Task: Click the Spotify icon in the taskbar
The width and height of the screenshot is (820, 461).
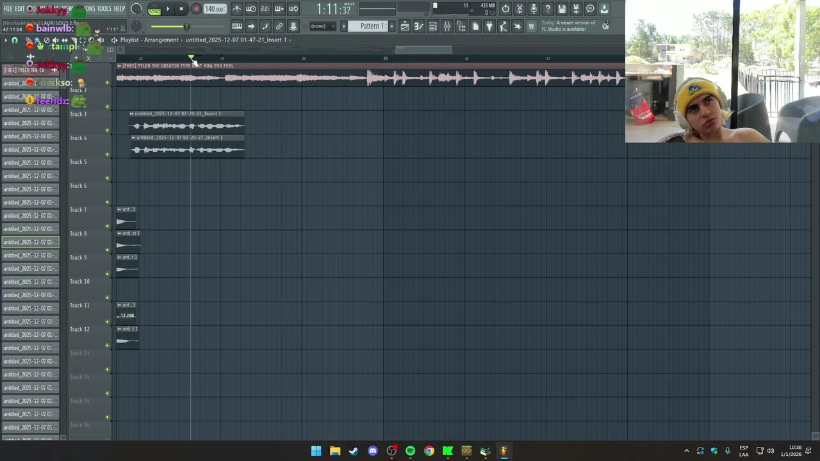Action: click(x=410, y=451)
